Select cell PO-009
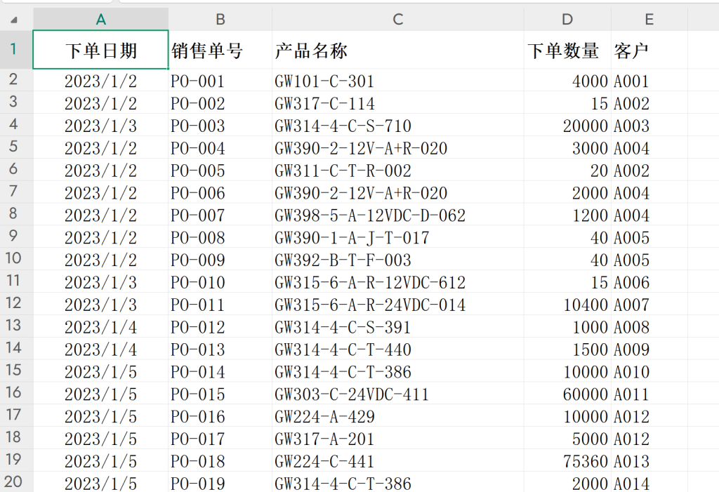The height and width of the screenshot is (492, 719). click(220, 260)
